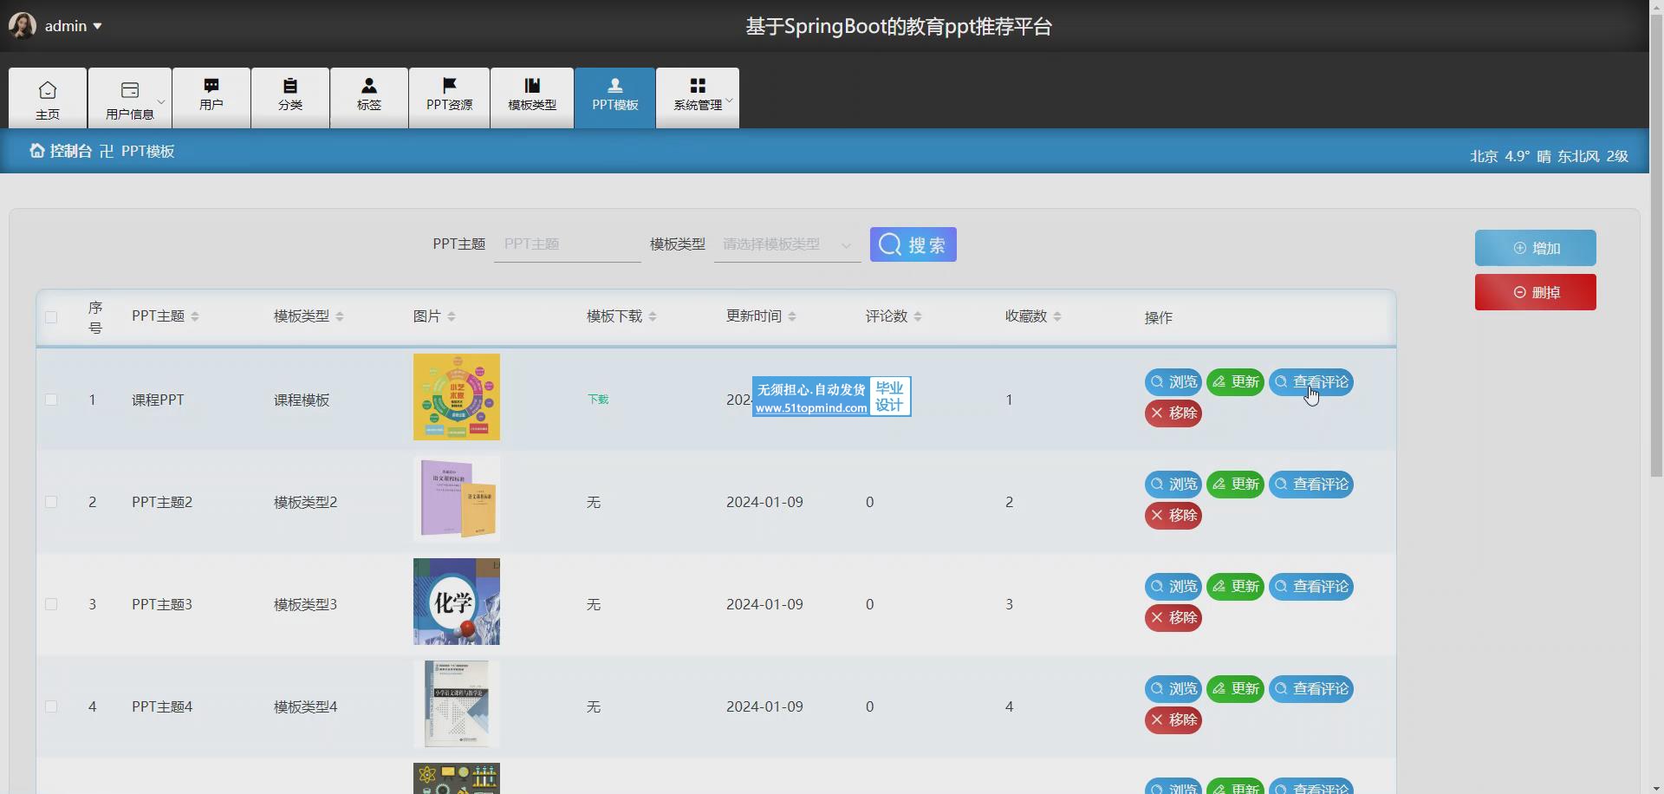Select the PPT模板 tab

click(x=615, y=98)
